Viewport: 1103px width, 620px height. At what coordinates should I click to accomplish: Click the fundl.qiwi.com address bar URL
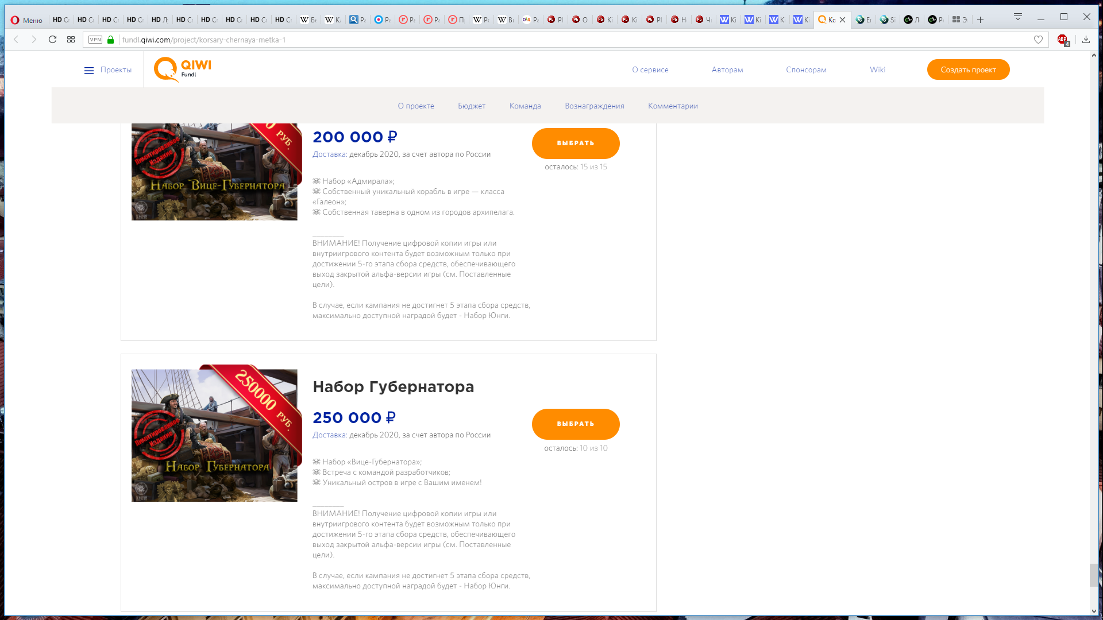(204, 40)
